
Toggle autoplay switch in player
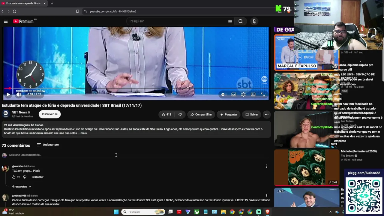click(223, 94)
